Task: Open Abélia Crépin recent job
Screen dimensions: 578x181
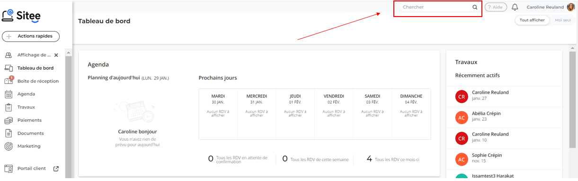Action: click(504, 117)
